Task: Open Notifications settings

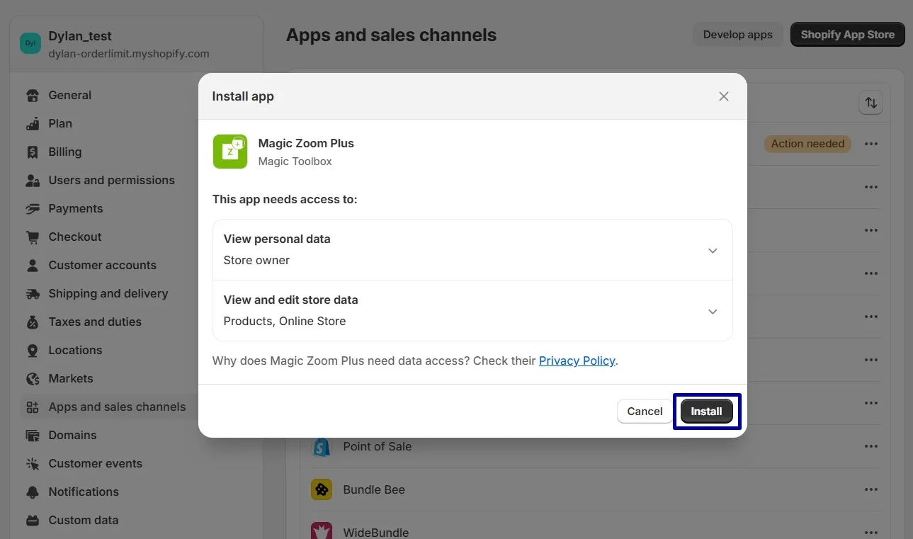Action: tap(83, 492)
